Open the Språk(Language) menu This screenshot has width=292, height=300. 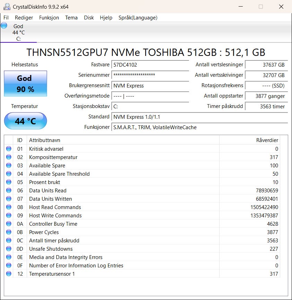point(138,18)
